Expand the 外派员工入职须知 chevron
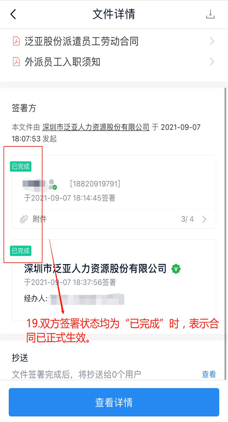The width and height of the screenshot is (228, 422). click(212, 62)
